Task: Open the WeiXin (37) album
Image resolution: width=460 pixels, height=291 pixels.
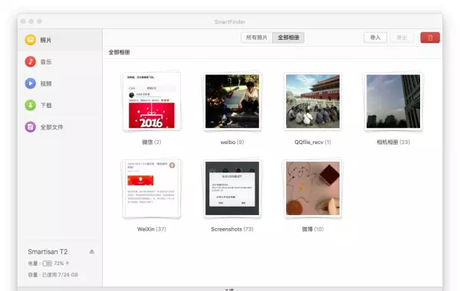Action: point(152,188)
